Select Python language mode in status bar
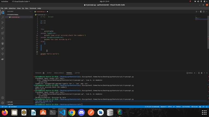Screen dimensions: 209x117 point(178,107)
